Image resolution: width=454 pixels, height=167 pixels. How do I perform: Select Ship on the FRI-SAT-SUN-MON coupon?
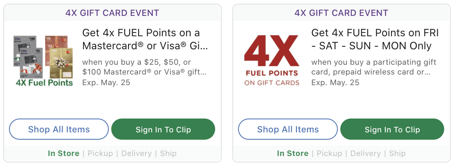(397, 154)
